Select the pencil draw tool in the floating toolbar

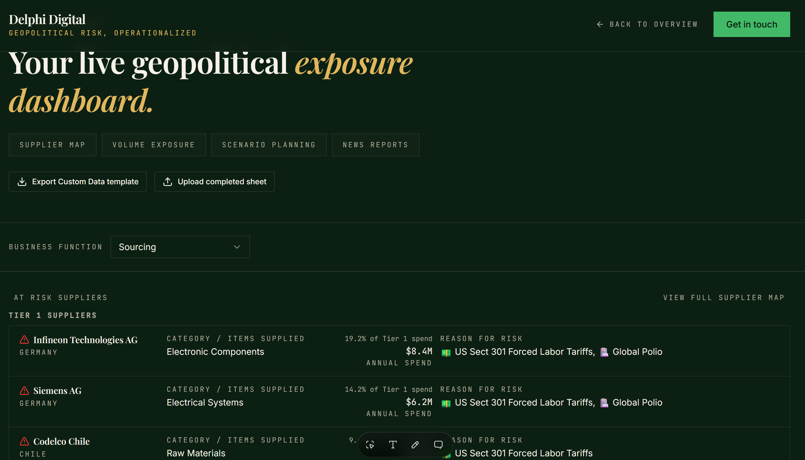[x=415, y=444]
